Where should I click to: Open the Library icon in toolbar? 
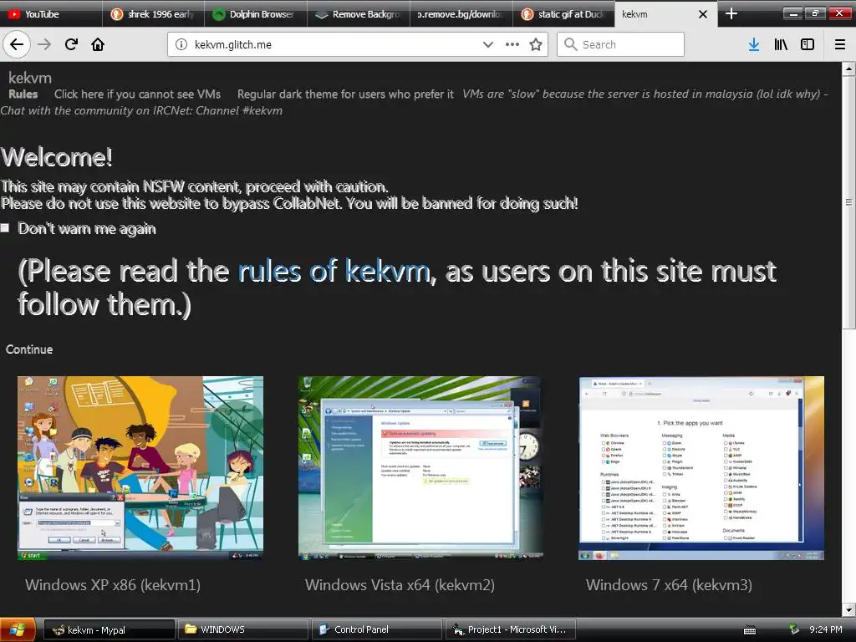[x=781, y=44]
